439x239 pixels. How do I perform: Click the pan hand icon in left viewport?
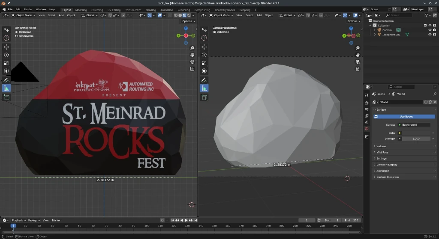[192, 55]
